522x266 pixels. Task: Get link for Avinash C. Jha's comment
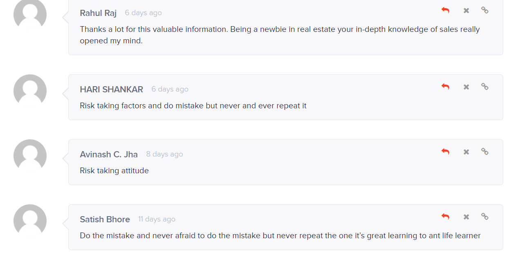click(x=485, y=152)
